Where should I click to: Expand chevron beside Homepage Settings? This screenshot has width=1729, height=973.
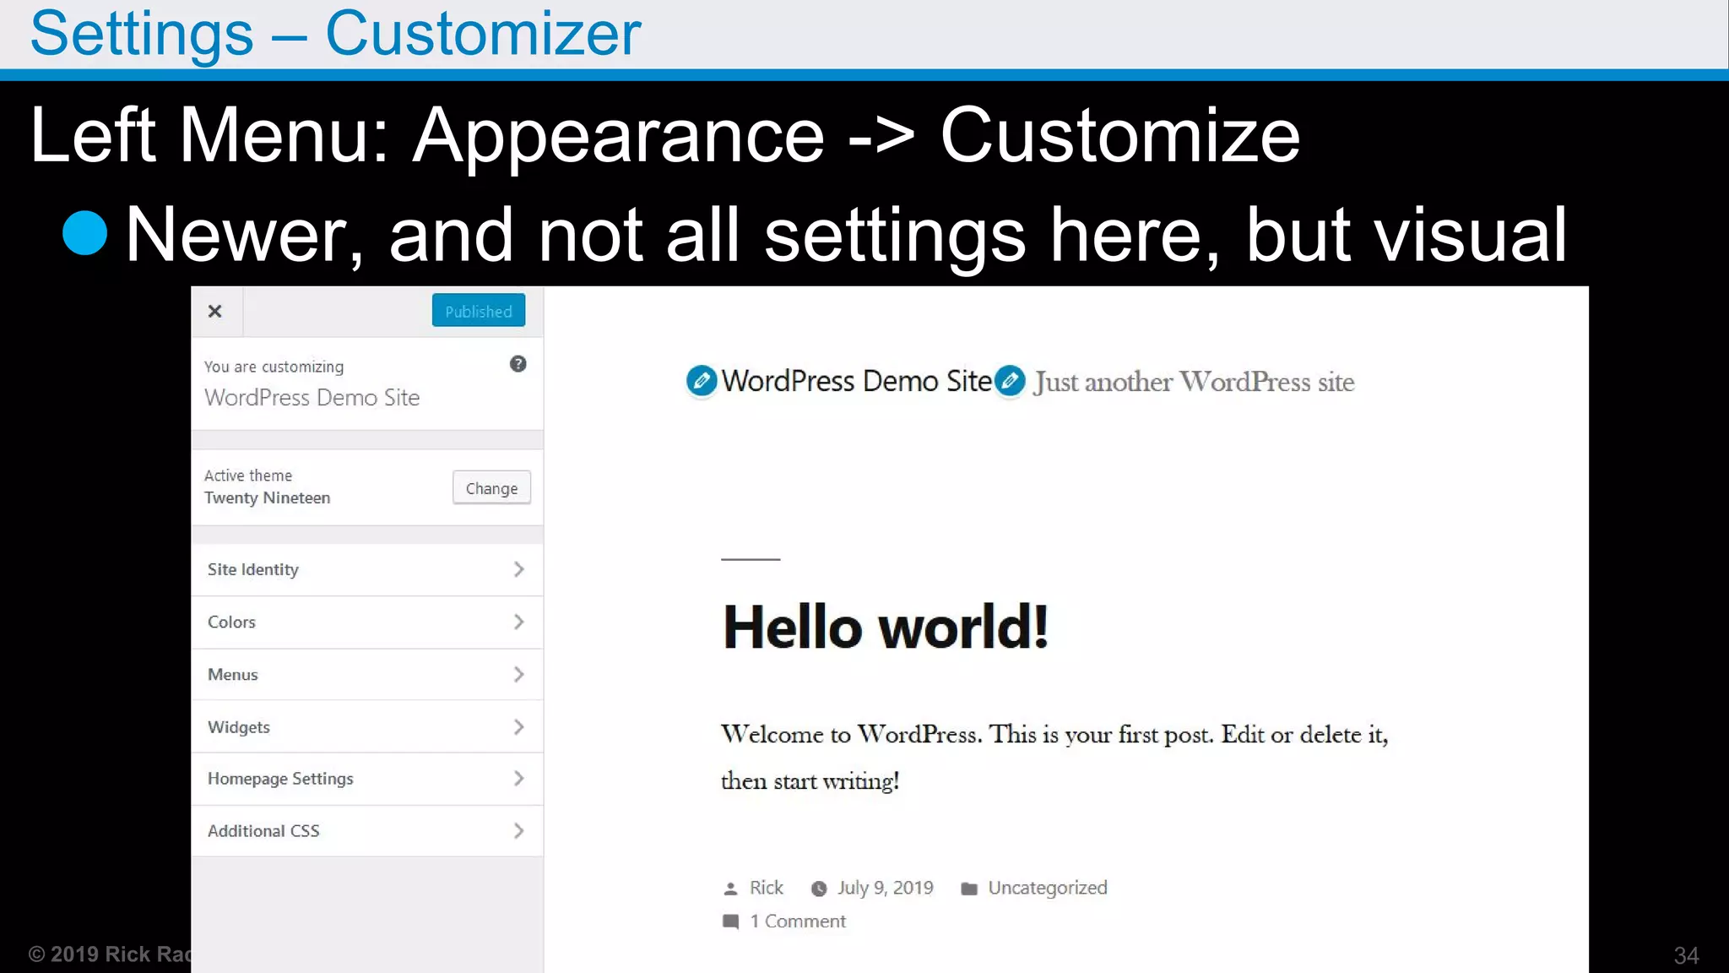[518, 779]
